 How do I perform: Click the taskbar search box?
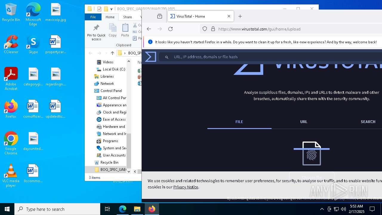click(x=57, y=209)
